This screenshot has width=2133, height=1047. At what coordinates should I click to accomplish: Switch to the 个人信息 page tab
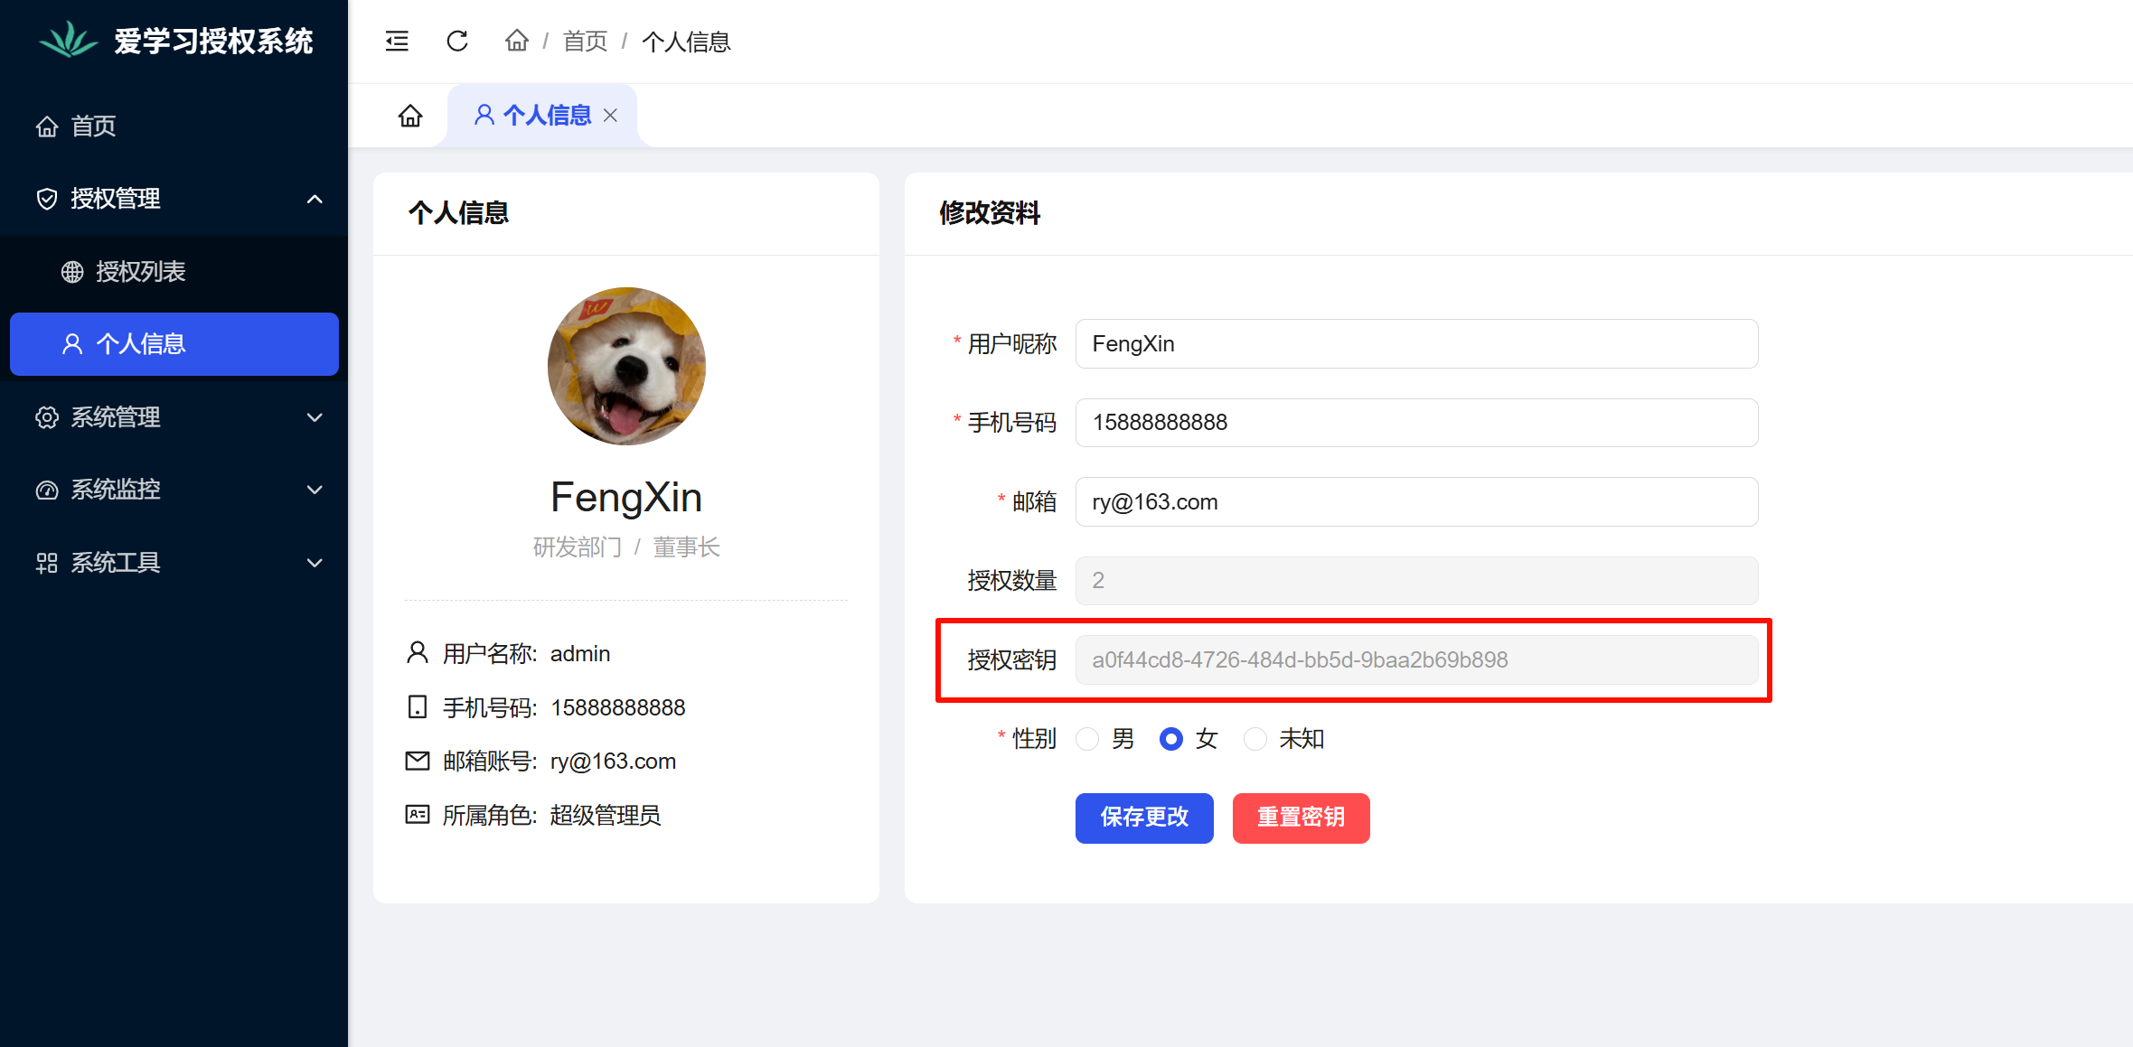(546, 116)
